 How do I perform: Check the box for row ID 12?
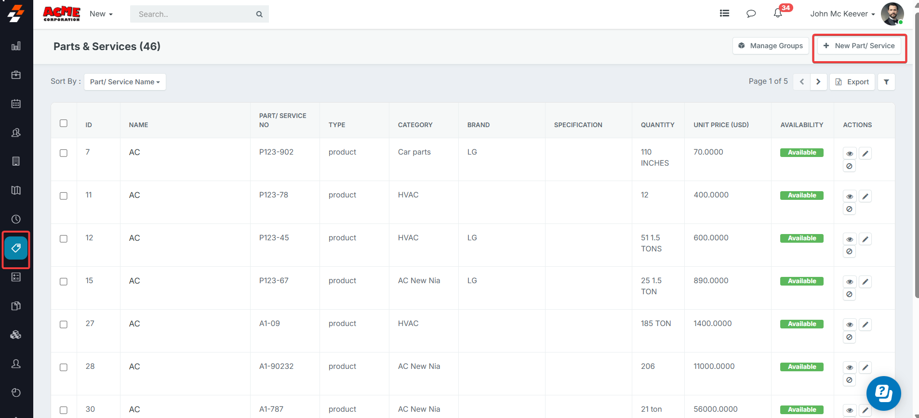coord(64,239)
